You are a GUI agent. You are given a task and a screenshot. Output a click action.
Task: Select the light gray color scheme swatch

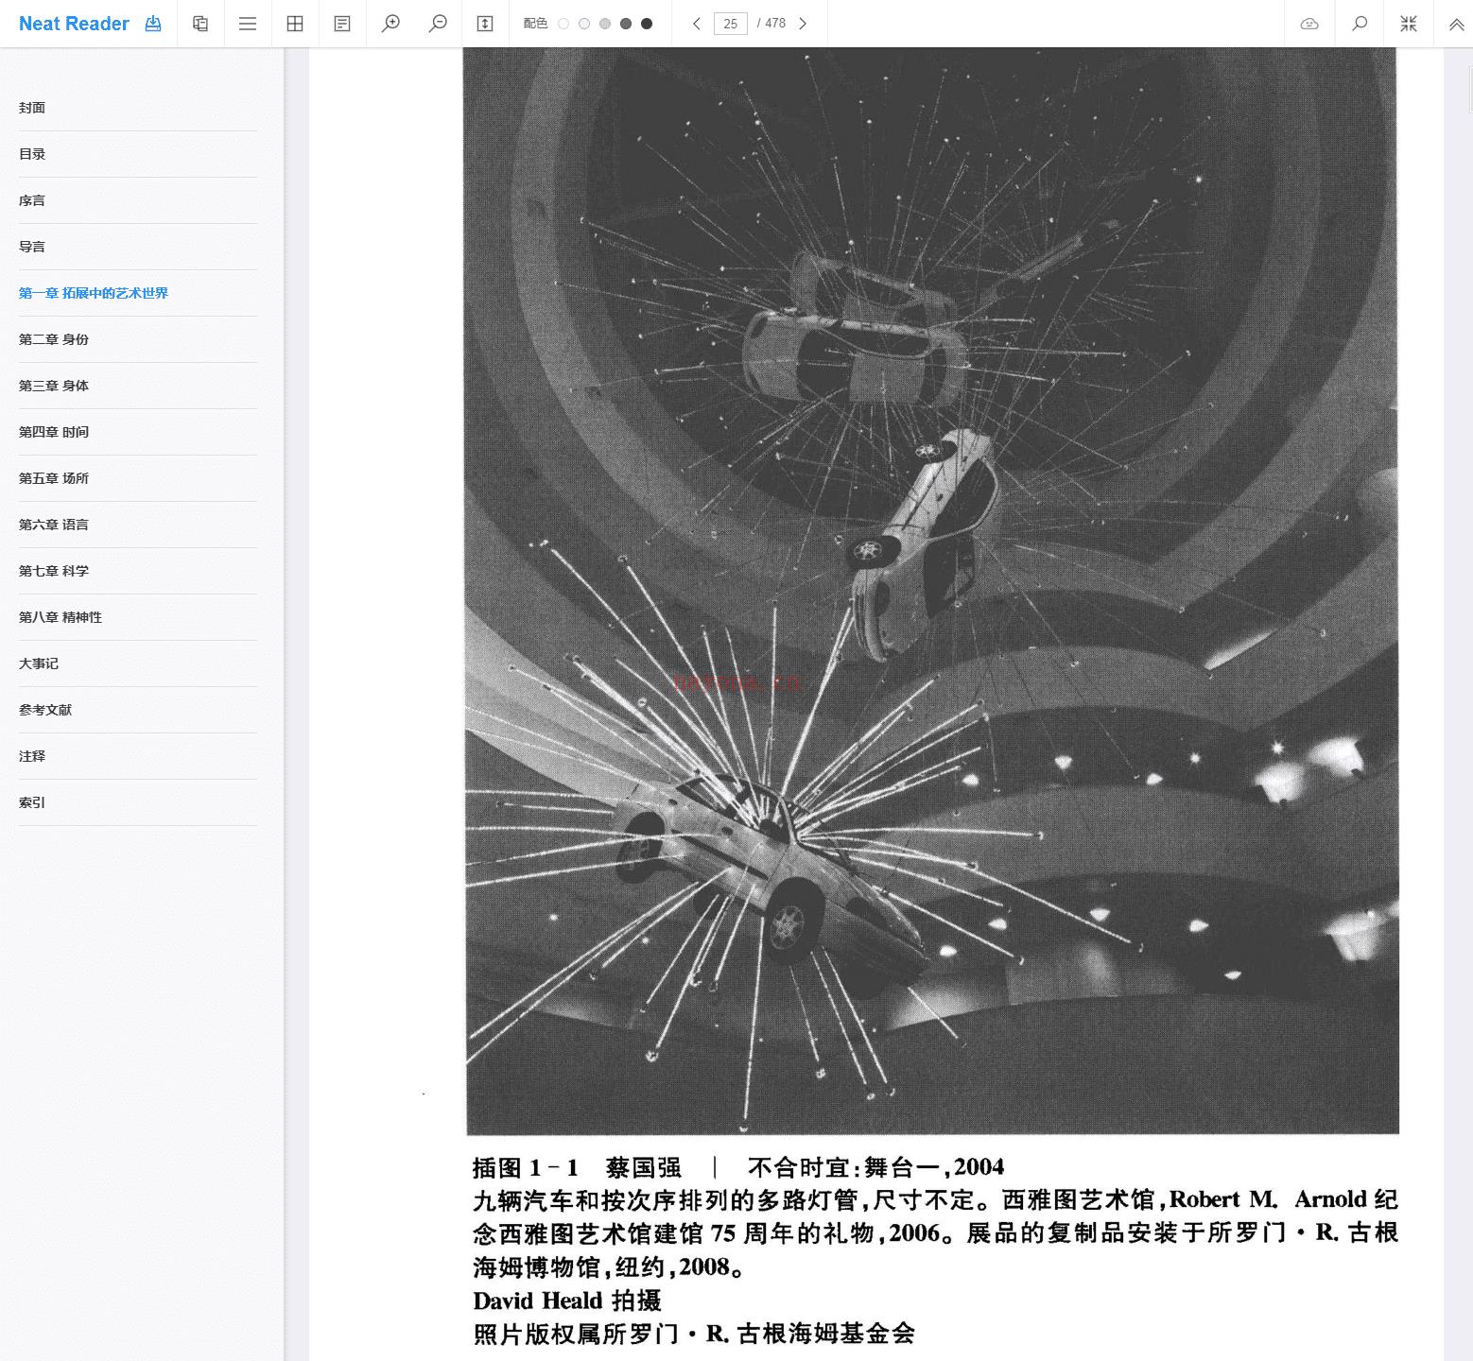tap(584, 24)
